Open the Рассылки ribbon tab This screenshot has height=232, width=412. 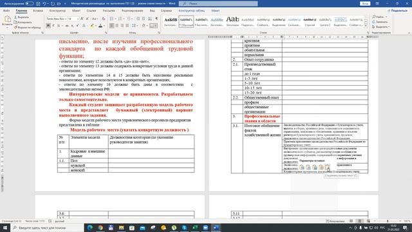(109, 10)
